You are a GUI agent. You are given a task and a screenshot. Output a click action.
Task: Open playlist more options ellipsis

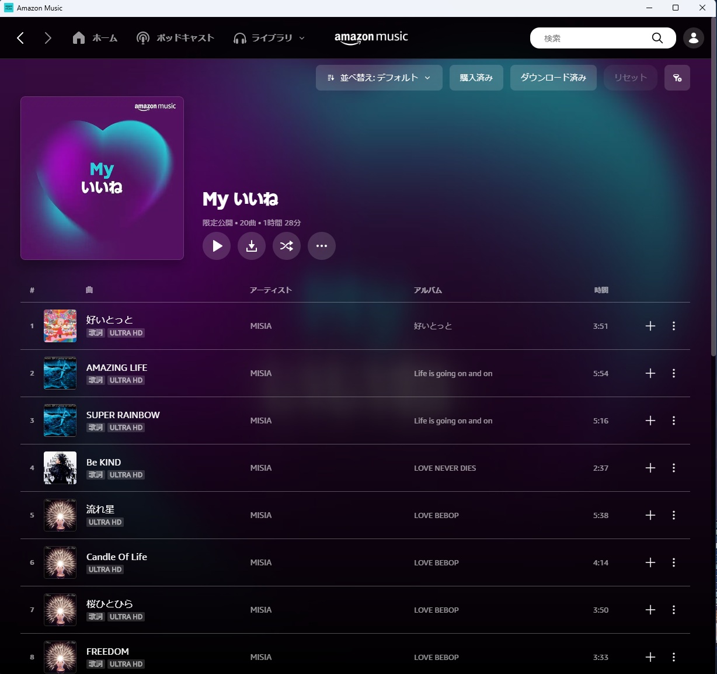pos(322,246)
